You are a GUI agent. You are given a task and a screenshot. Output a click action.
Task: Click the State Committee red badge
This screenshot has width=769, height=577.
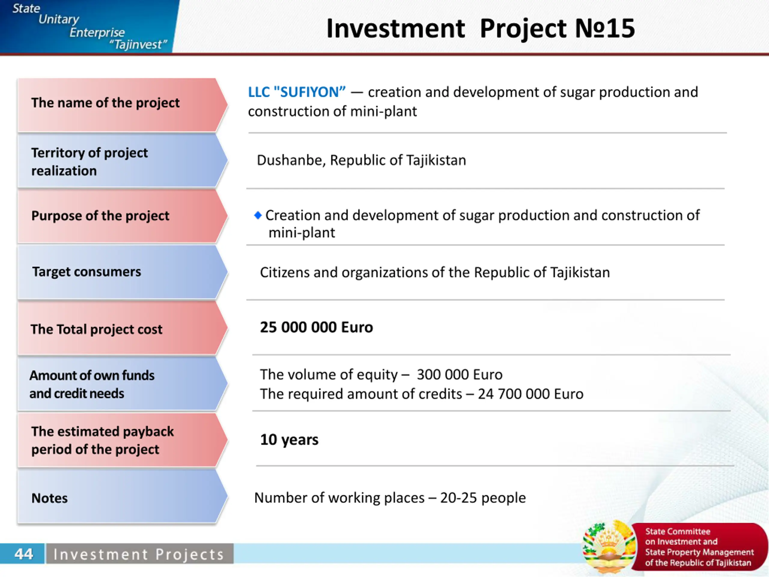(699, 547)
